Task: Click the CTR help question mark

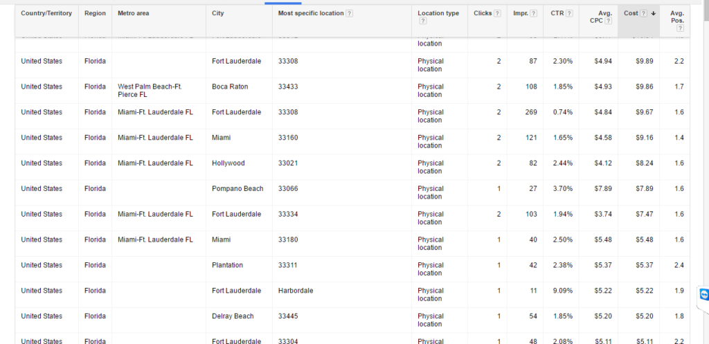Action: click(569, 14)
